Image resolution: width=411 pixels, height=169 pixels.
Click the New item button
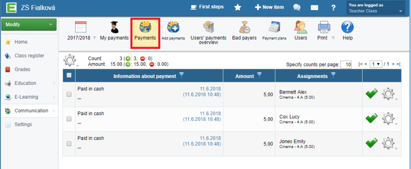pos(269,7)
